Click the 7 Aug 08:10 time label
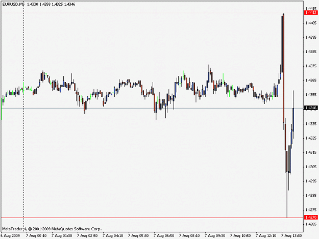The image size is (319, 239). click(189, 236)
